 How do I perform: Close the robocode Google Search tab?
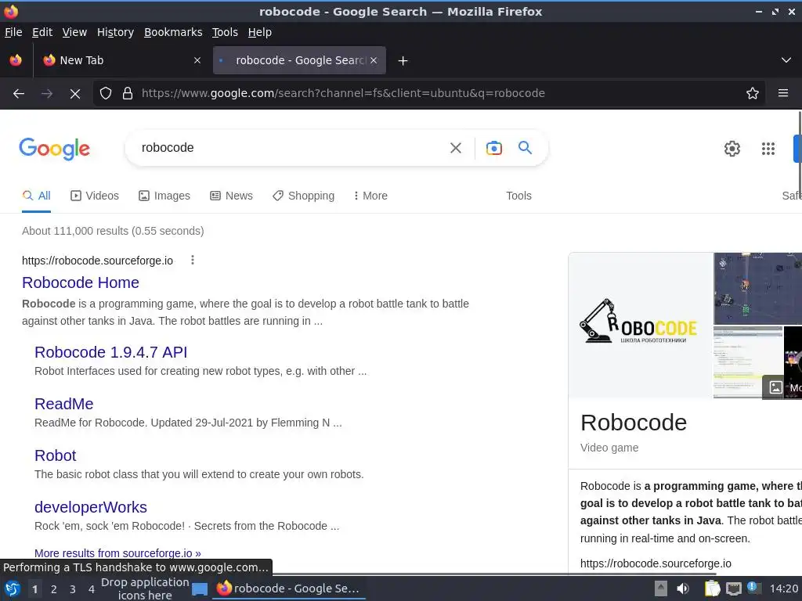(374, 60)
